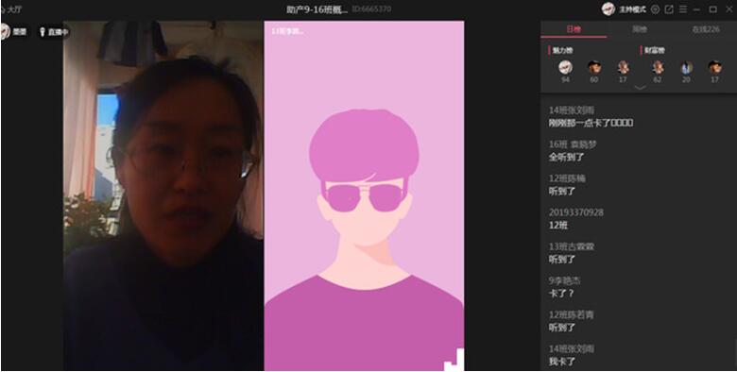Open charm rank avatar with score 17
Screen dimensions: 737x372
tap(624, 67)
